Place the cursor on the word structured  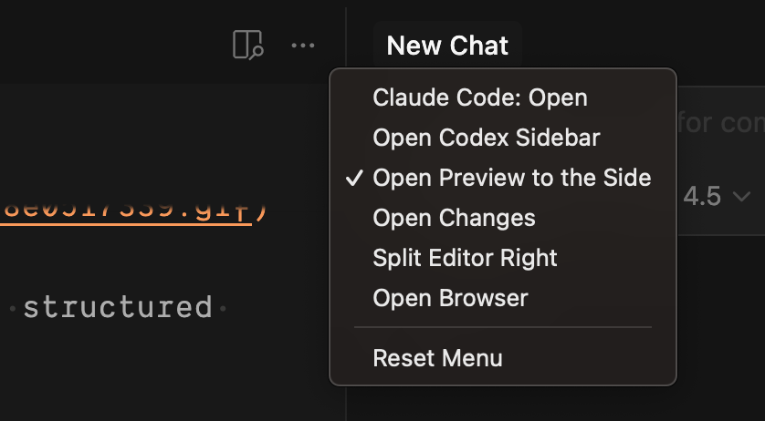tap(118, 307)
